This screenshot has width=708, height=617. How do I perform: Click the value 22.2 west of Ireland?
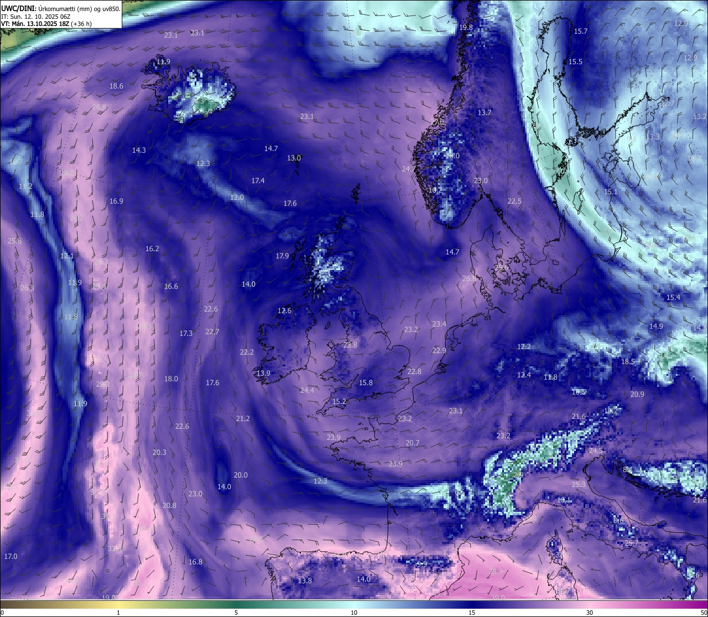click(x=247, y=352)
